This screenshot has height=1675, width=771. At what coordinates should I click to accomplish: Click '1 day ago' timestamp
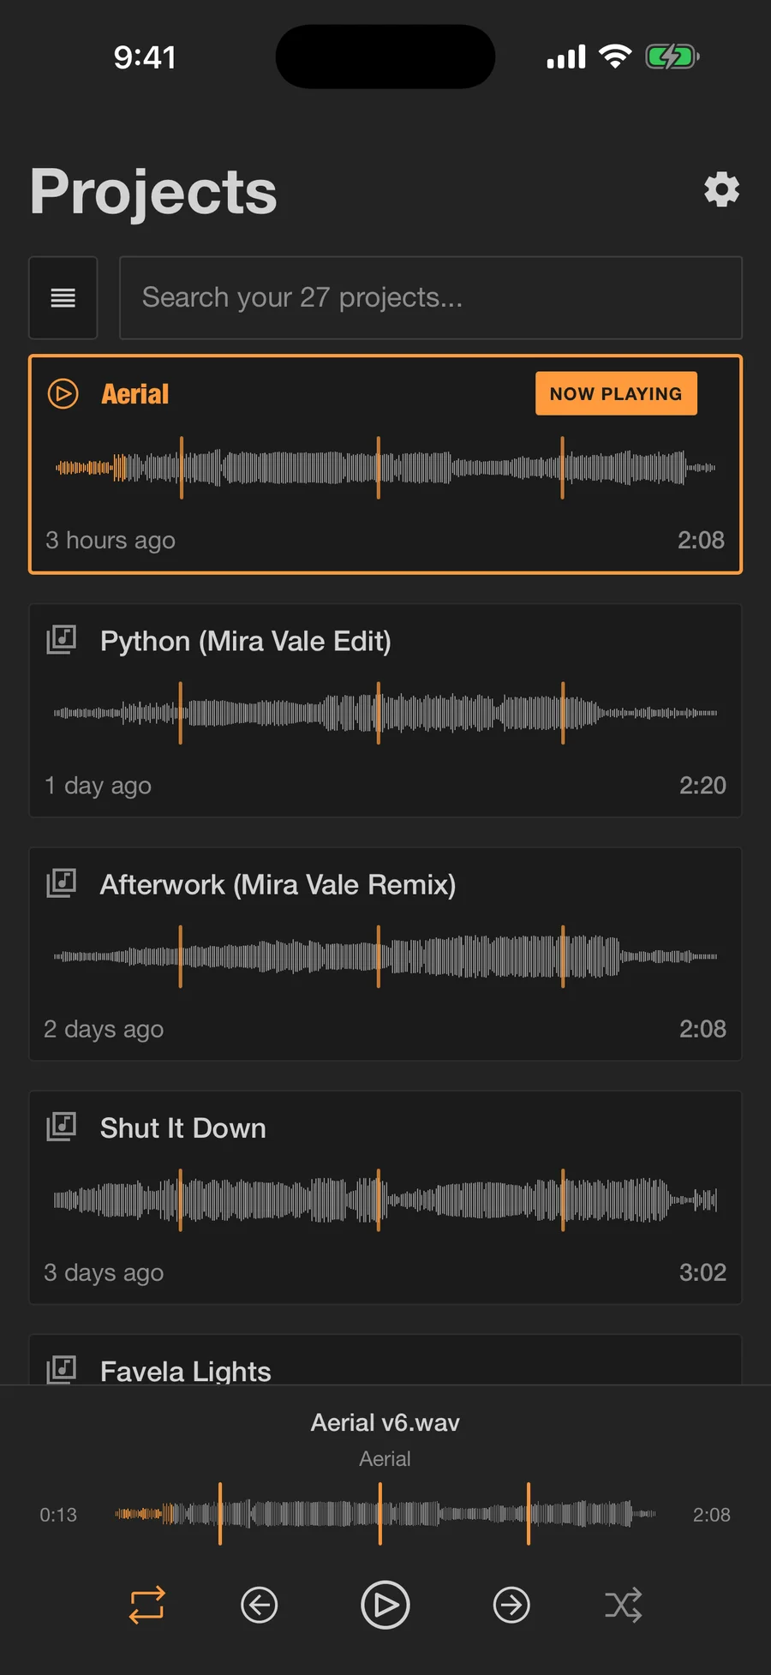point(98,786)
